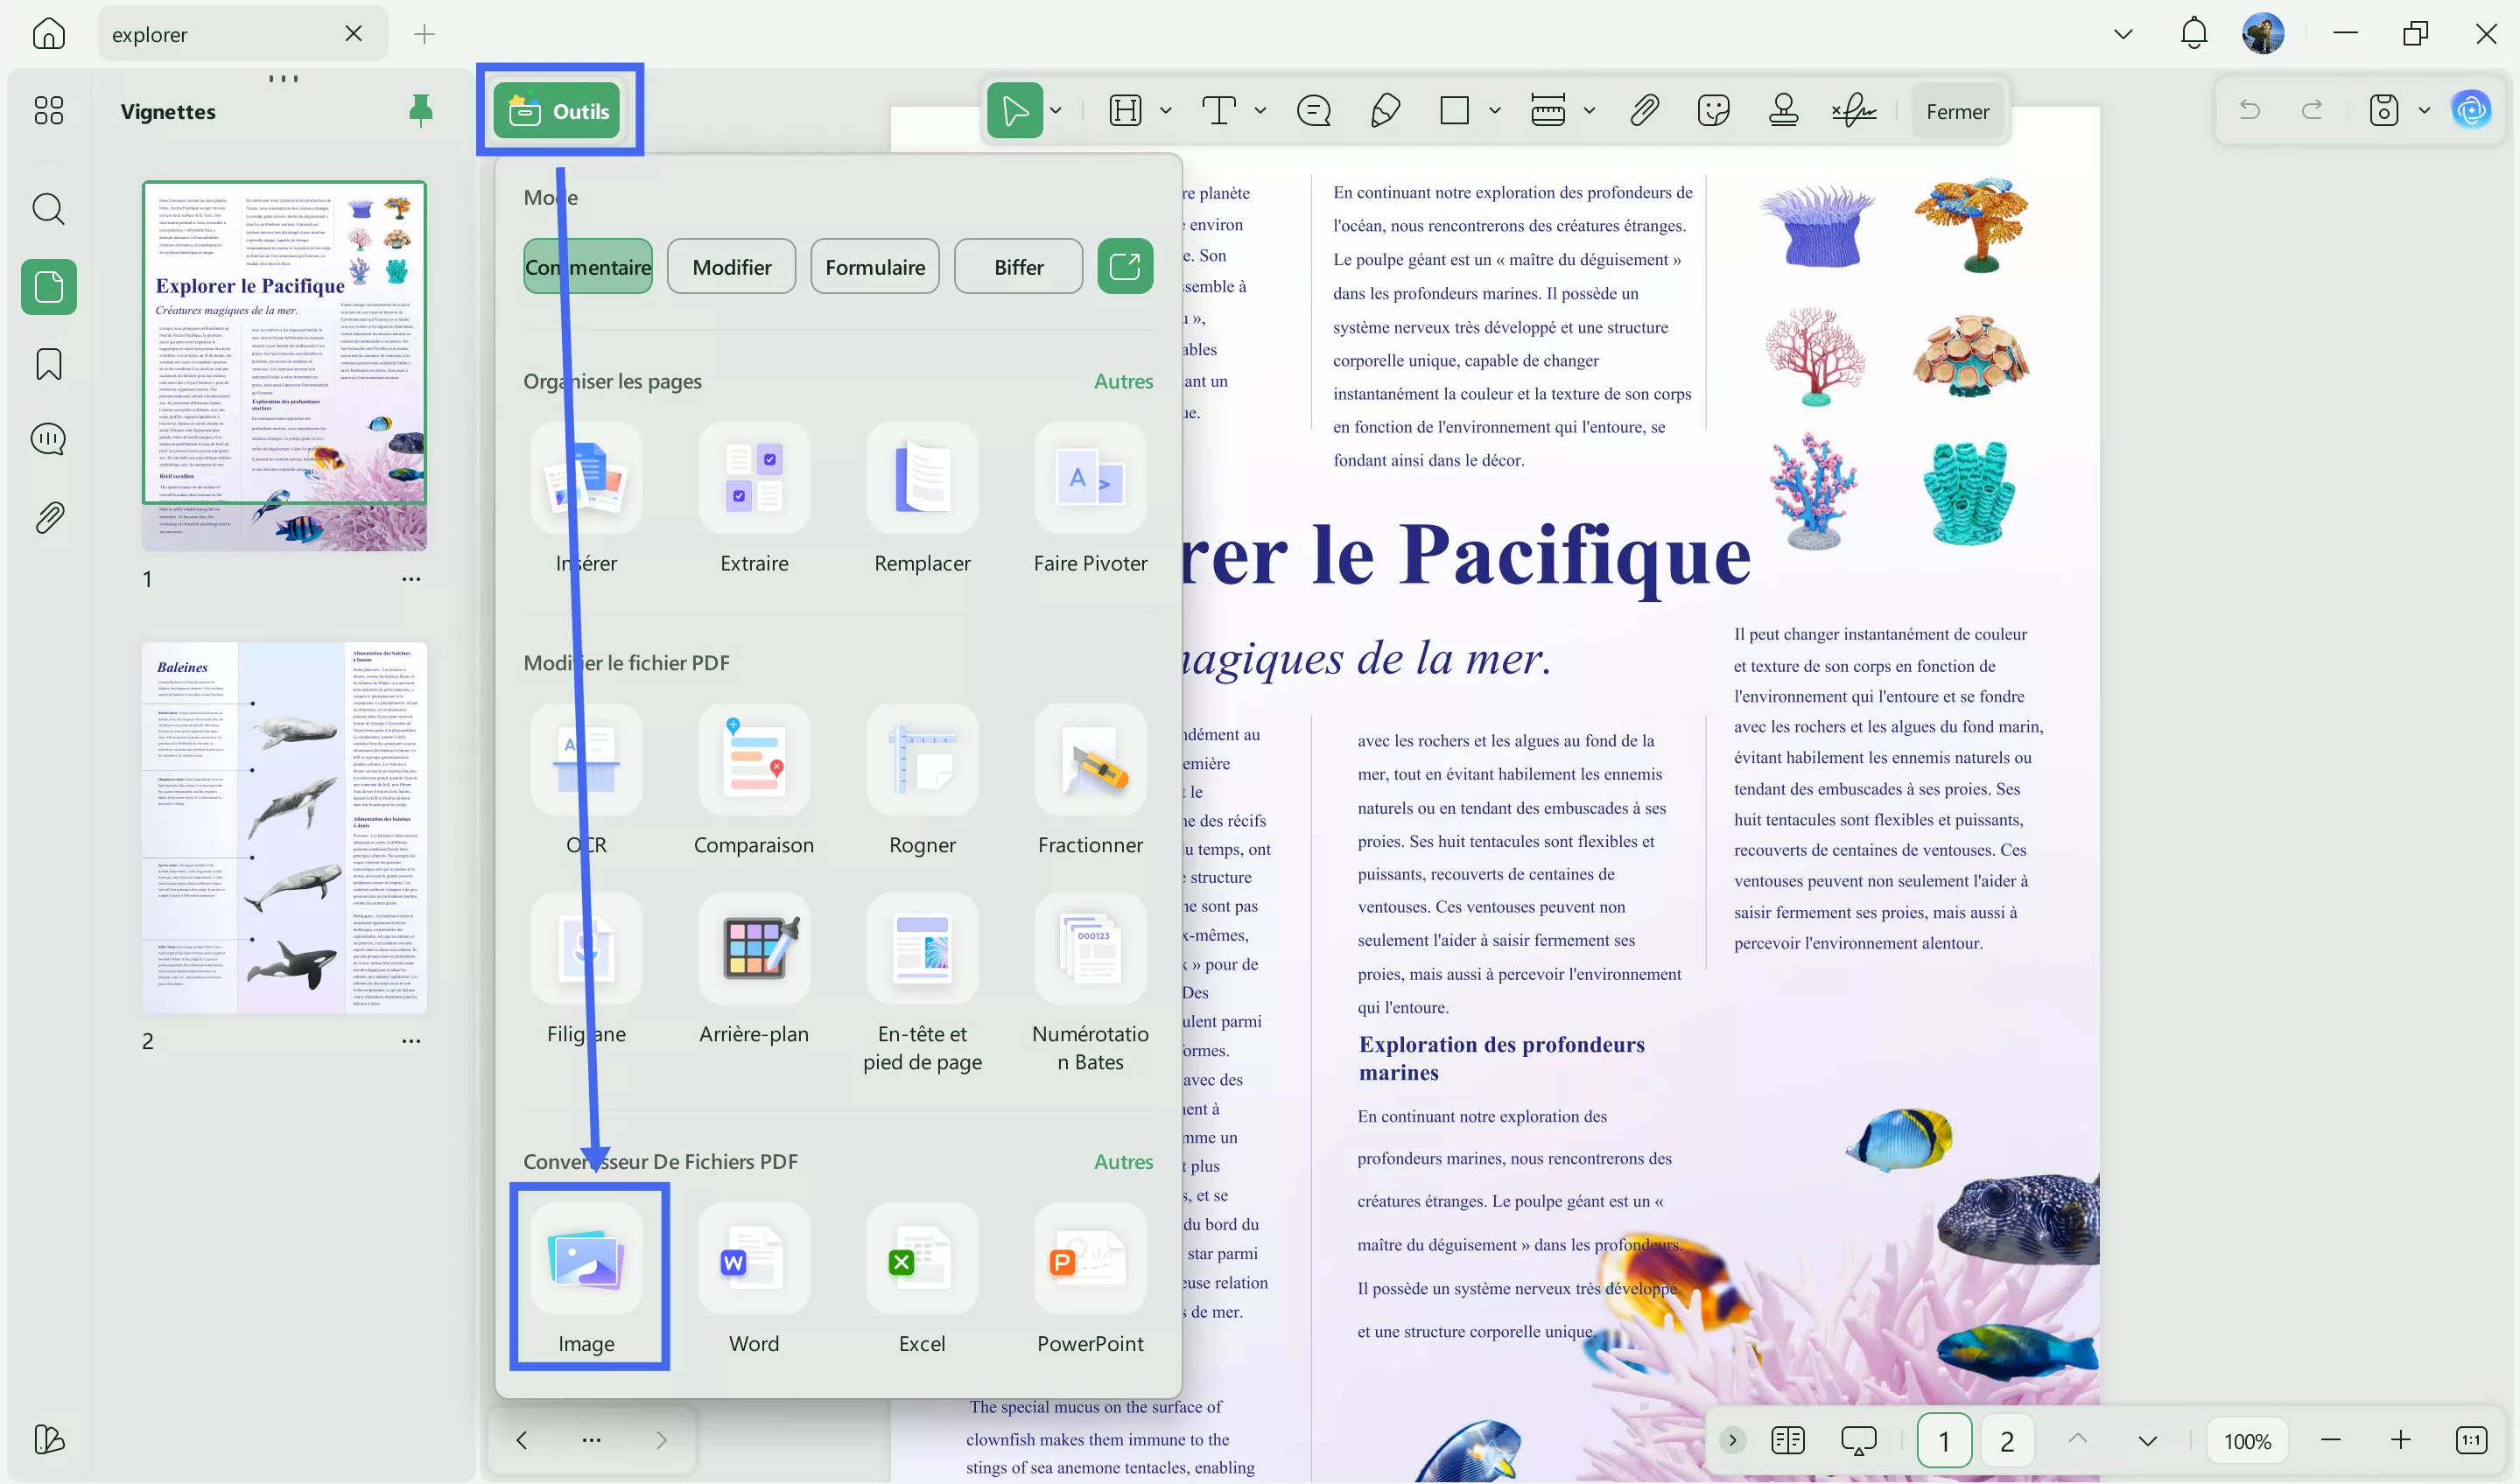Select the Biffer mode

(x=1017, y=266)
